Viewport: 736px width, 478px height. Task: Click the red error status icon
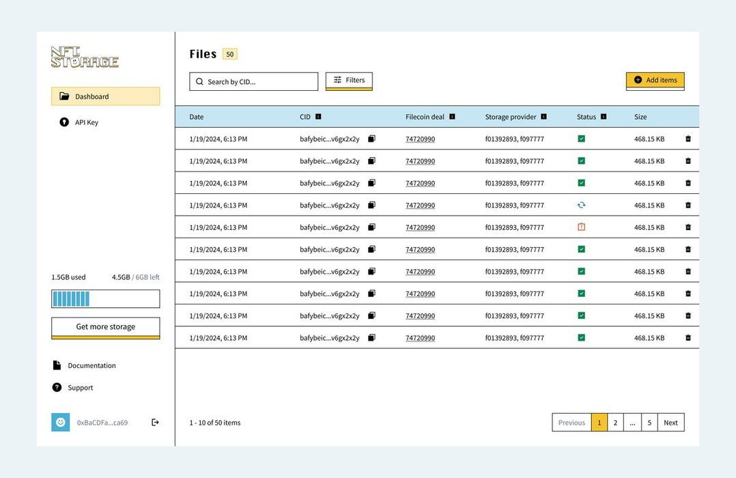[581, 227]
